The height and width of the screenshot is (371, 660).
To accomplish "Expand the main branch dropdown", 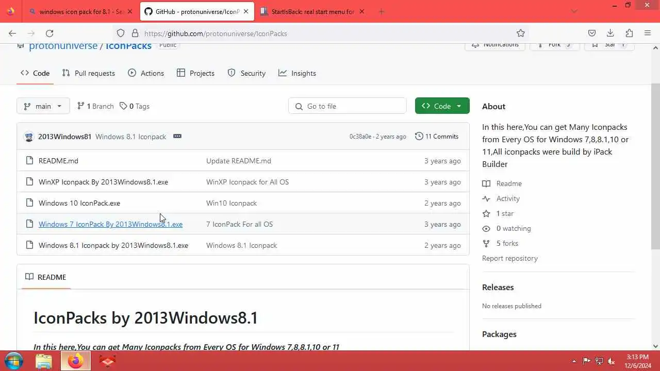I will pyautogui.click(x=43, y=106).
